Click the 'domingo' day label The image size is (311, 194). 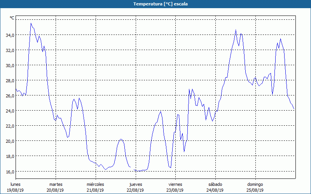255,184
